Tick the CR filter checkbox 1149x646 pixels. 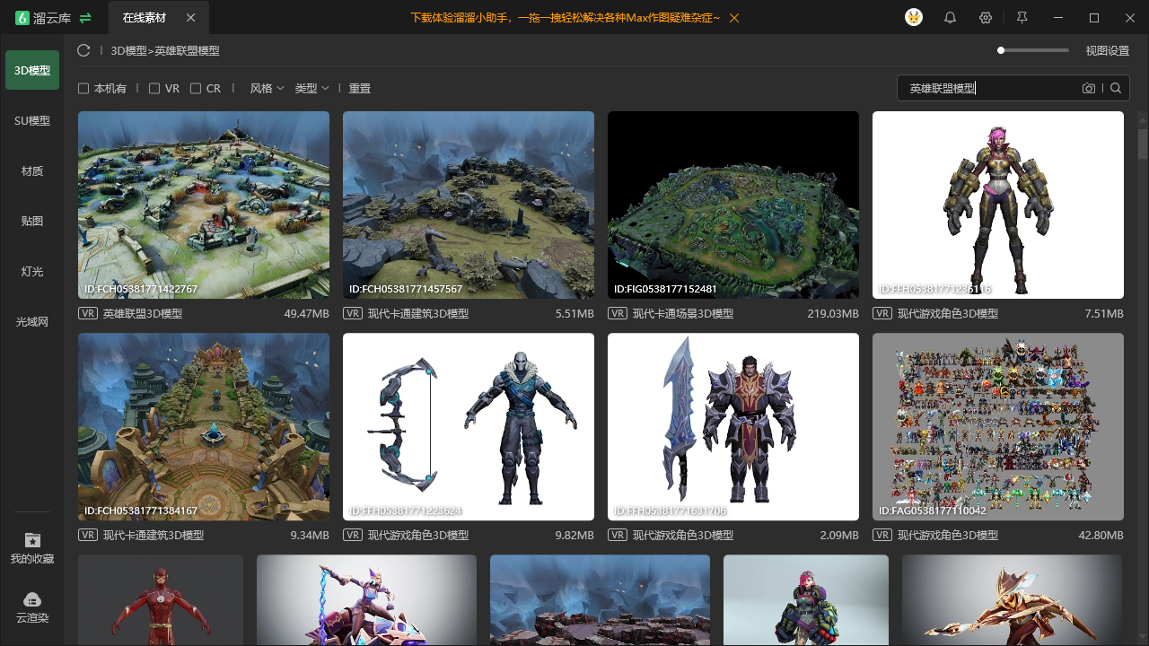(196, 89)
